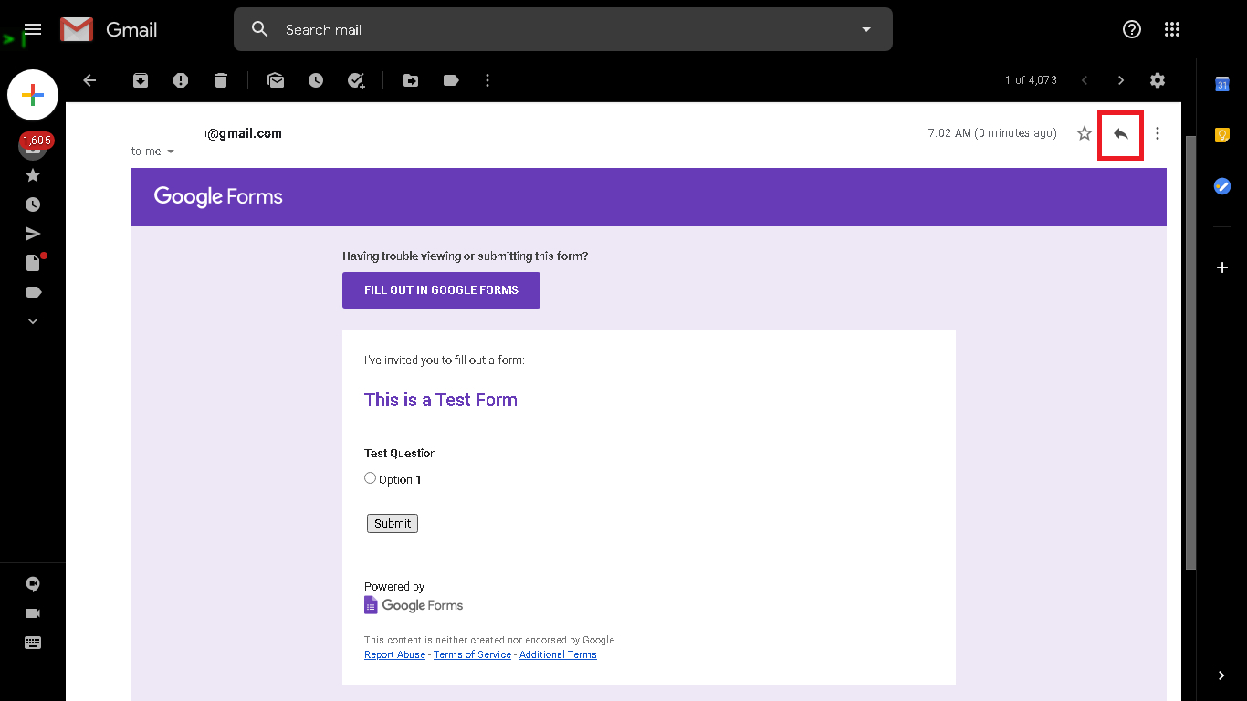The image size is (1247, 701).
Task: Show details arrow next to 'to me'
Action: coord(171,152)
